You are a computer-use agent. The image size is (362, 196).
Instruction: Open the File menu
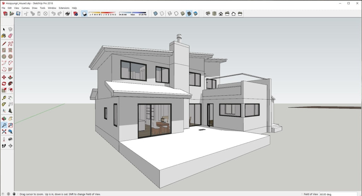4,8
